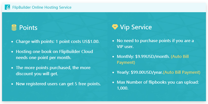The width and height of the screenshot is (208, 104).
Task: Select the "Vip Service" section heading
Action: (x=136, y=27)
